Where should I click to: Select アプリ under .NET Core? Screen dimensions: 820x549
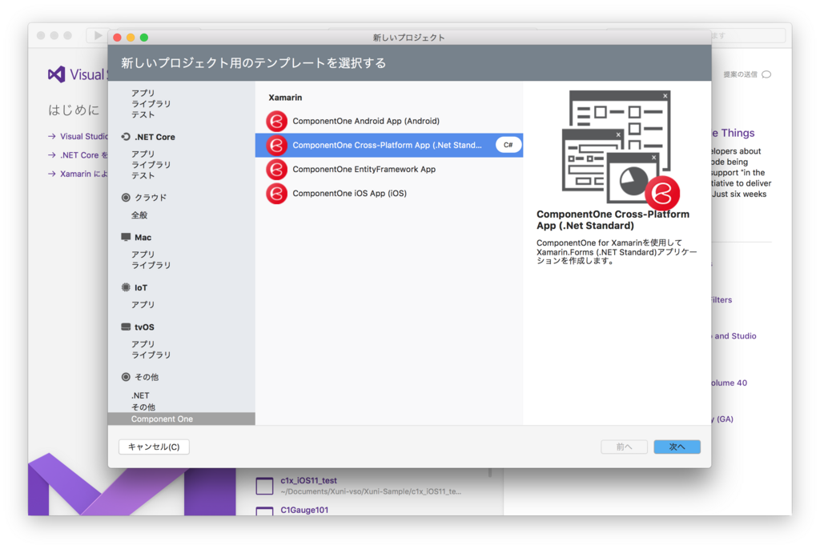coord(143,154)
